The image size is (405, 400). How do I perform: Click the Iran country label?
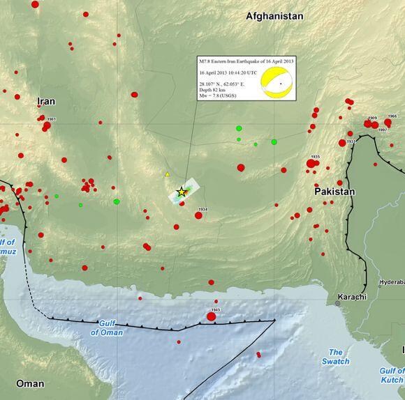point(46,101)
